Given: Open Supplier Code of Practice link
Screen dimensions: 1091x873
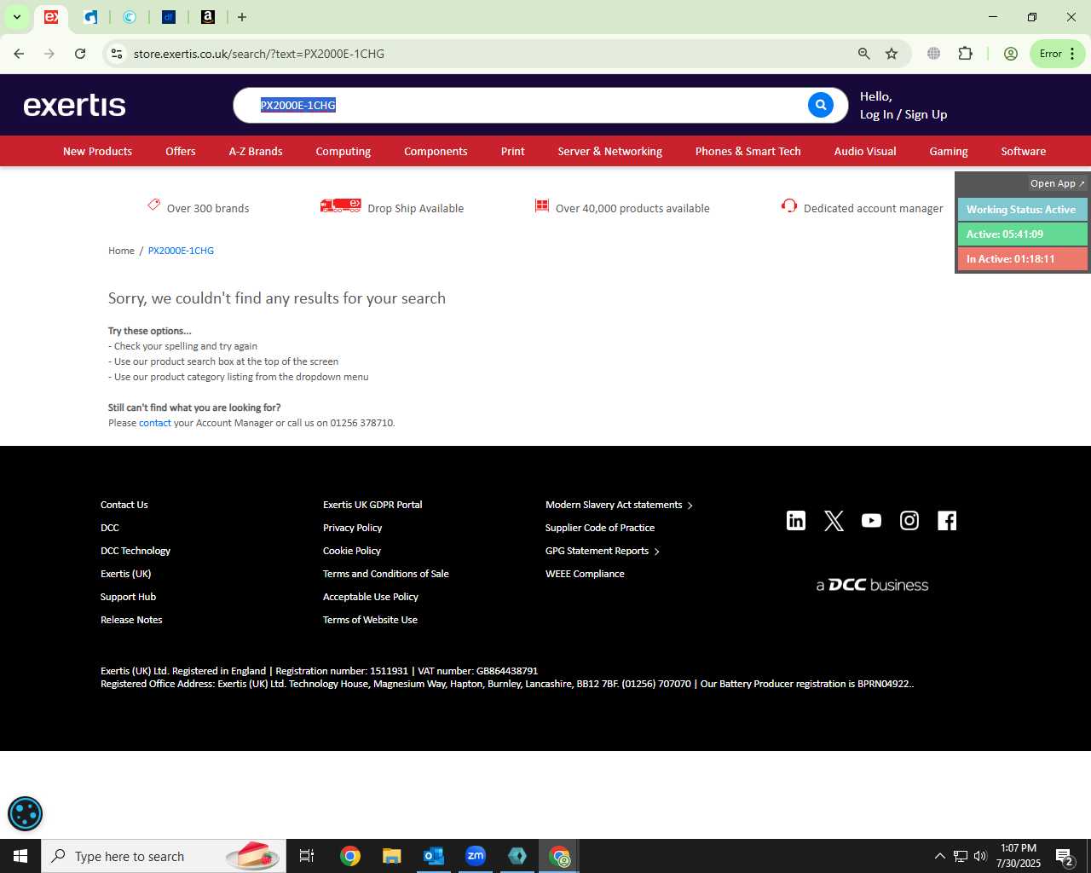Looking at the screenshot, I should click(600, 528).
